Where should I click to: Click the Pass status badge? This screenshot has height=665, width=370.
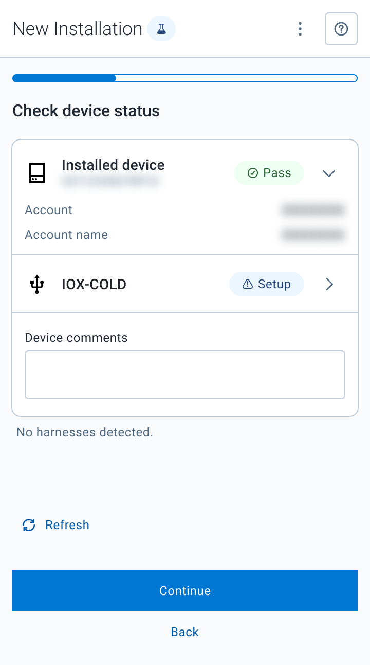[x=269, y=173]
